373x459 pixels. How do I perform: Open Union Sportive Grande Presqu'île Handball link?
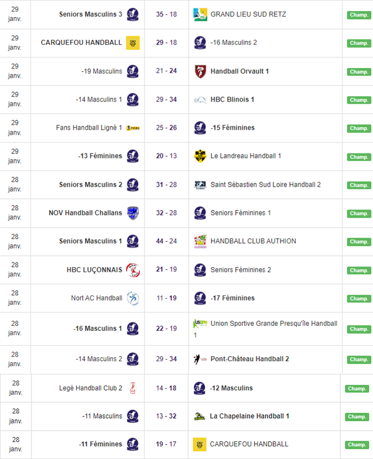pyautogui.click(x=274, y=324)
